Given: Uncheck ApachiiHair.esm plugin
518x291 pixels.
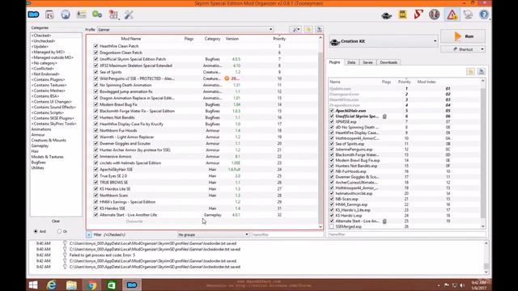Looking at the screenshot, I should click(332, 111).
